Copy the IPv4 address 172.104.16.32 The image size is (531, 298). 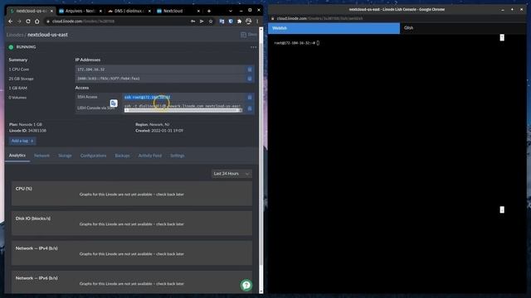click(x=250, y=70)
